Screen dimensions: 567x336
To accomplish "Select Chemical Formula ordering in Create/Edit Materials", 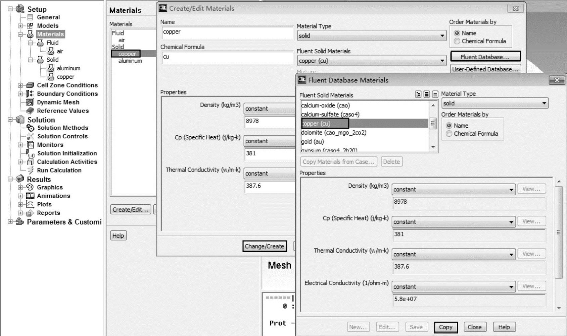I will (457, 41).
